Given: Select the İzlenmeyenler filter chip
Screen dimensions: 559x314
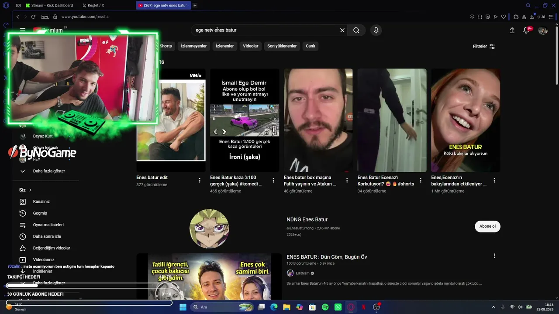Looking at the screenshot, I should [x=194, y=46].
